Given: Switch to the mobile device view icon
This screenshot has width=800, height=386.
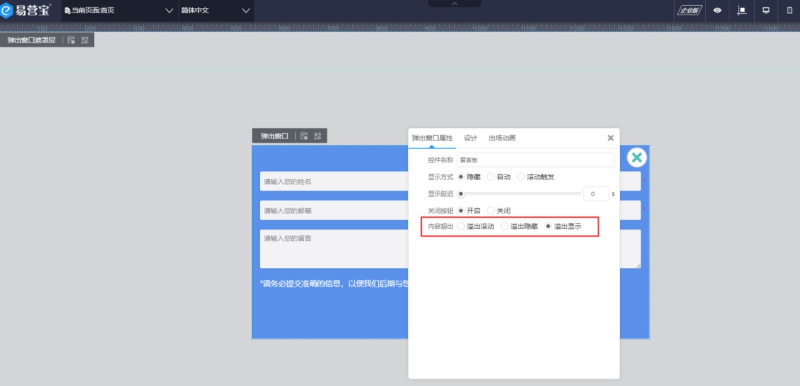Looking at the screenshot, I should (790, 11).
